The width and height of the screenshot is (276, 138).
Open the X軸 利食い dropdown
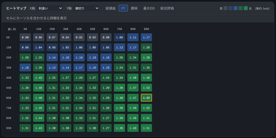coord(50,8)
